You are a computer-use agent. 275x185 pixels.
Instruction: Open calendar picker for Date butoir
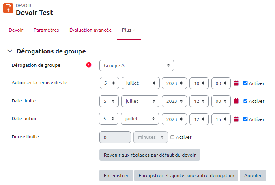click(x=237, y=119)
